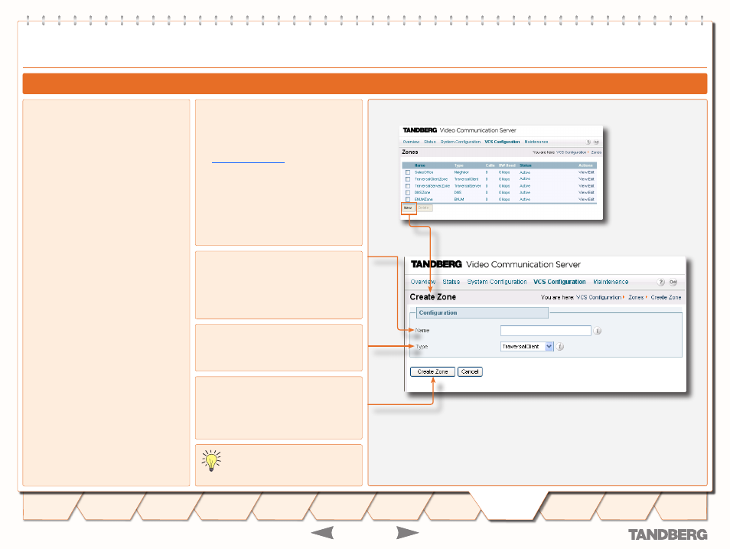Go to the previous page with the left arrow
The height and width of the screenshot is (549, 730).
tap(322, 532)
